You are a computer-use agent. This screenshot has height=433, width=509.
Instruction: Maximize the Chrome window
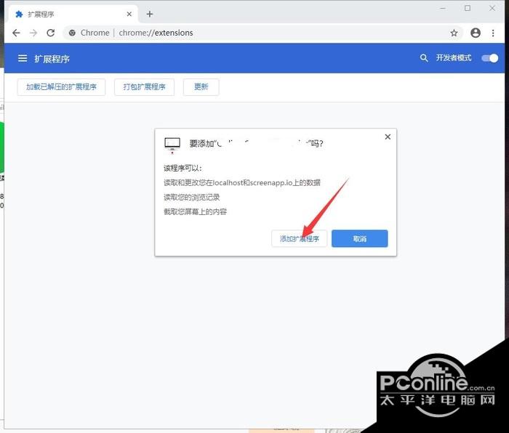(468, 8)
